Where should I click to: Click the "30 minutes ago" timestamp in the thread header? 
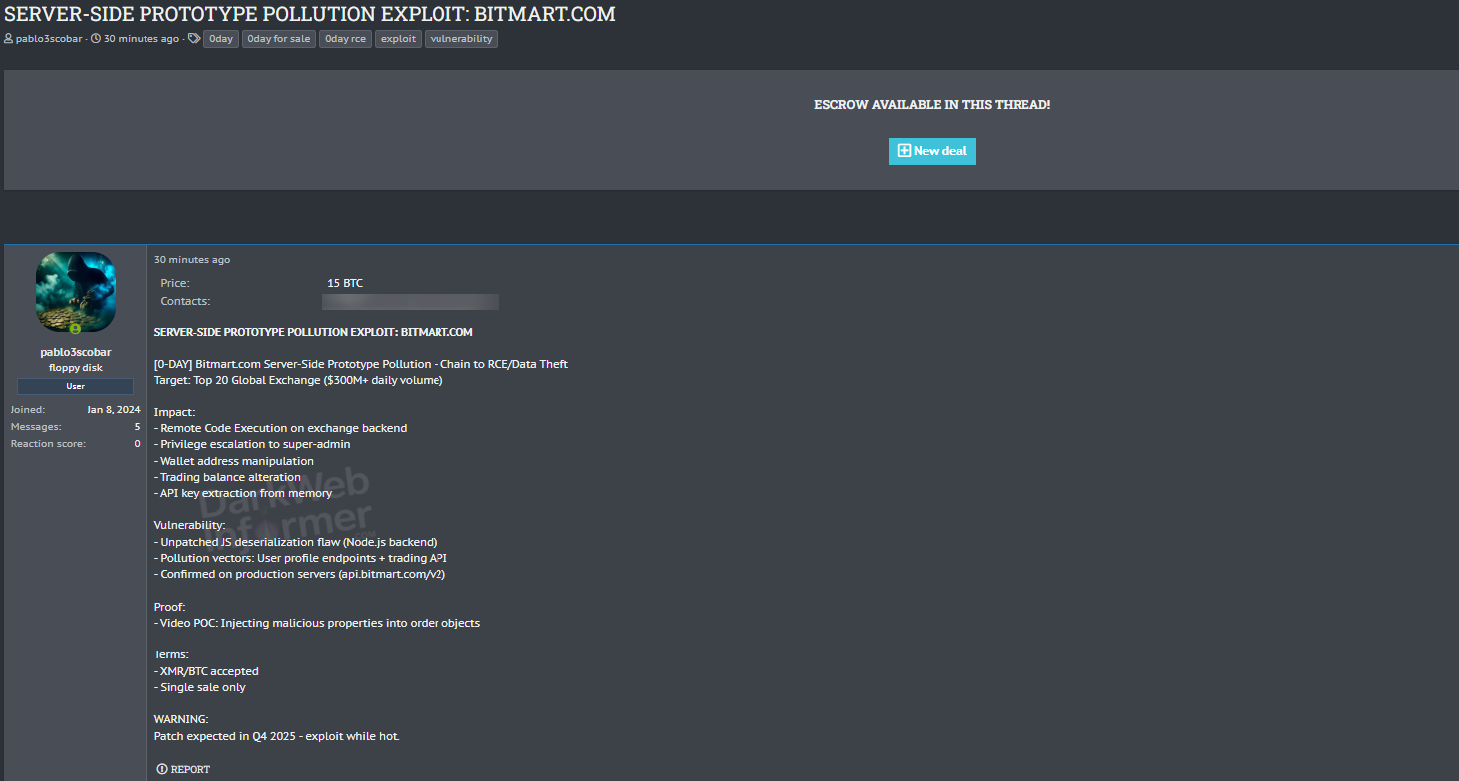tap(142, 39)
